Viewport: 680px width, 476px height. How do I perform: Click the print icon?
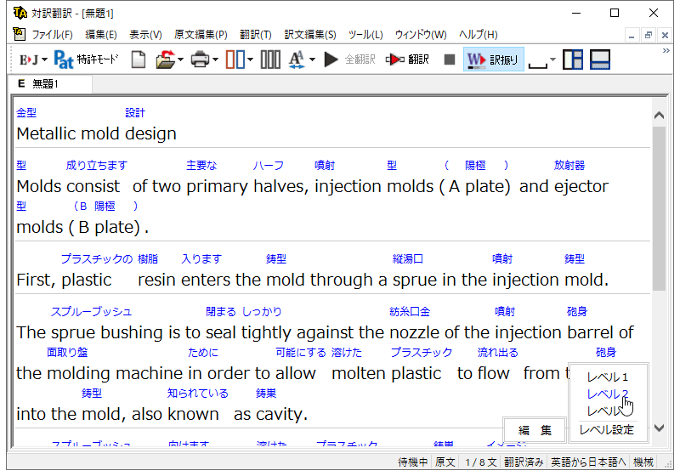click(200, 59)
